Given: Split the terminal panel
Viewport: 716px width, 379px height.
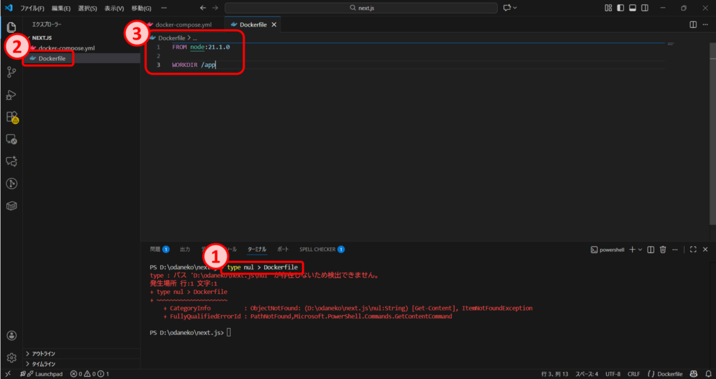Looking at the screenshot, I should (650, 249).
